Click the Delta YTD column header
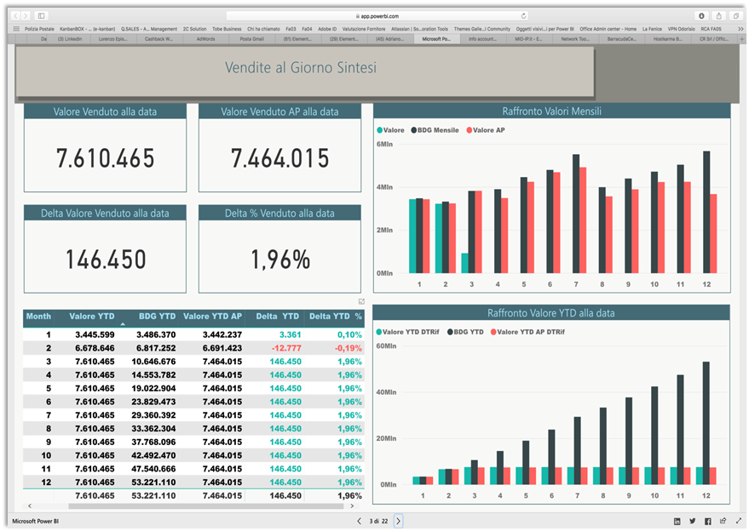This screenshot has height=531, width=749. 277,317
